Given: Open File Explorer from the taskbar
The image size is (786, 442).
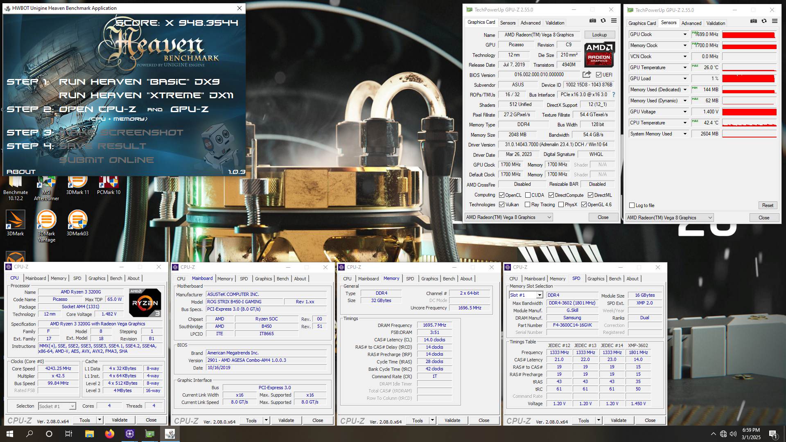Looking at the screenshot, I should point(89,434).
